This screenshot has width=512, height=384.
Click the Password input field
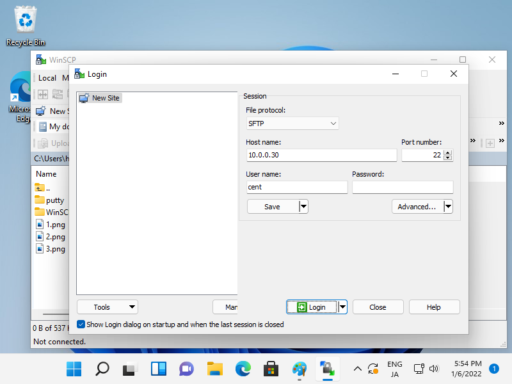[403, 188]
